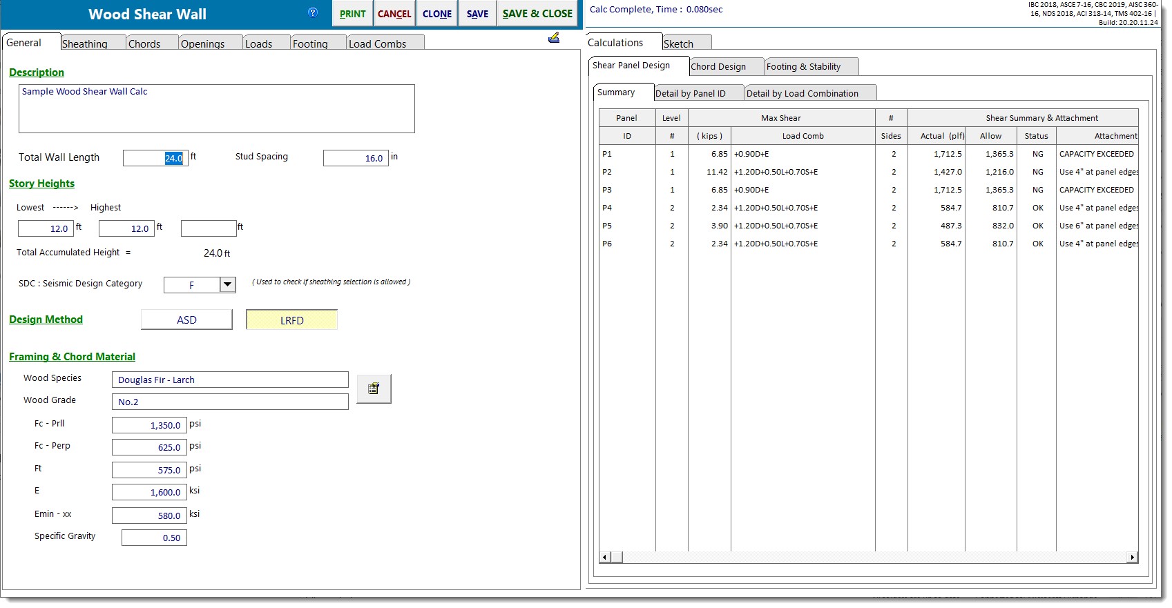Click the pencil edit icon beside tabs
The image size is (1172, 608).
(x=553, y=38)
